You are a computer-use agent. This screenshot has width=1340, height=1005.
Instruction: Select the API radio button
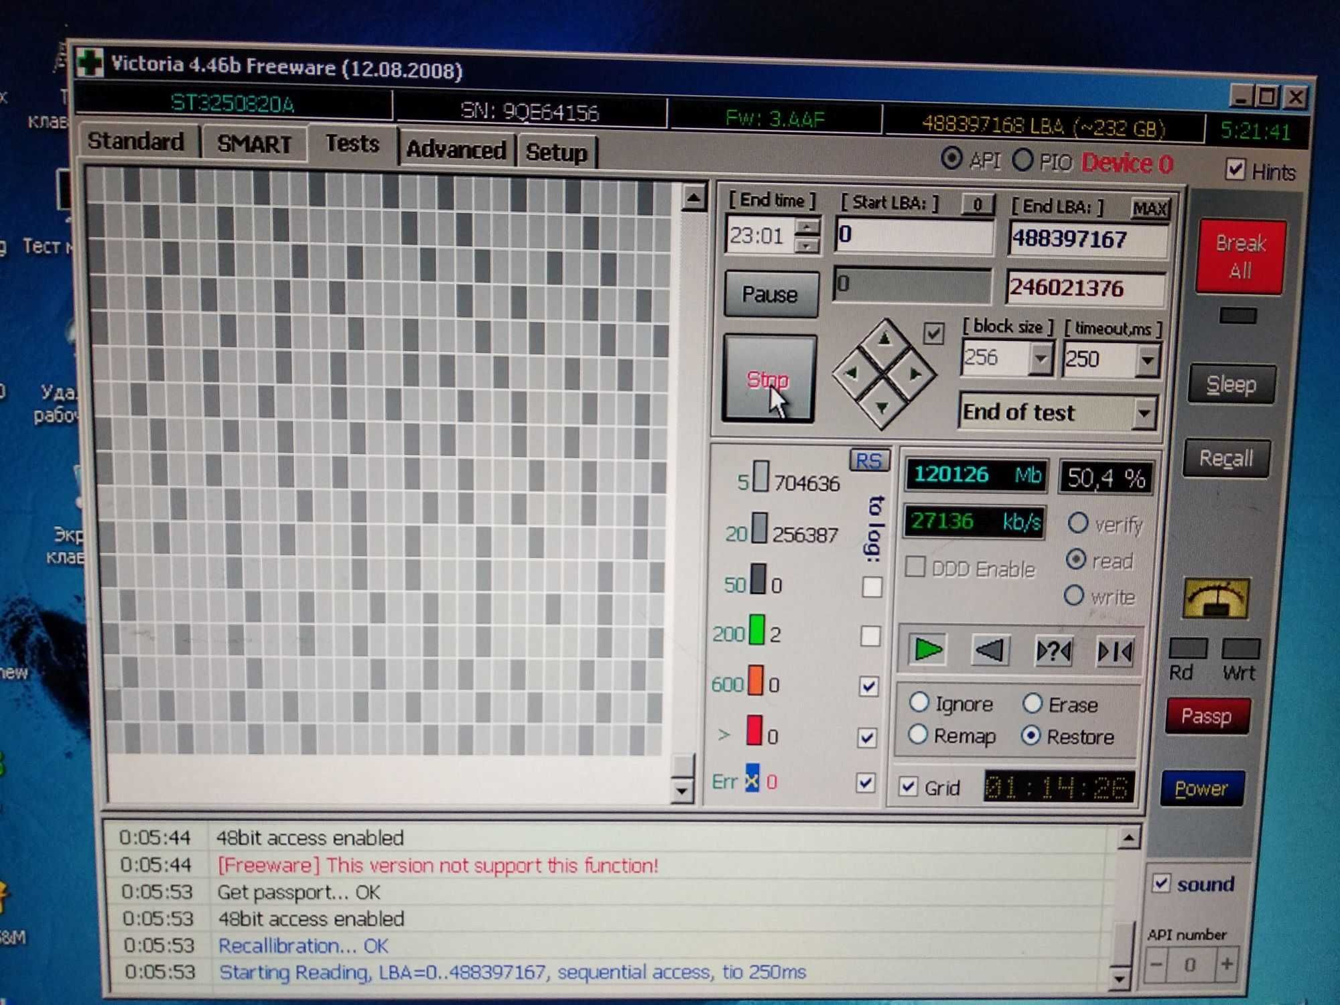[951, 159]
